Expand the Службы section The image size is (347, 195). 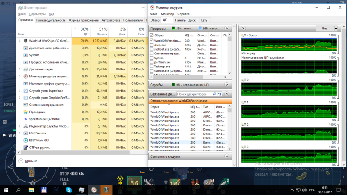point(226,85)
